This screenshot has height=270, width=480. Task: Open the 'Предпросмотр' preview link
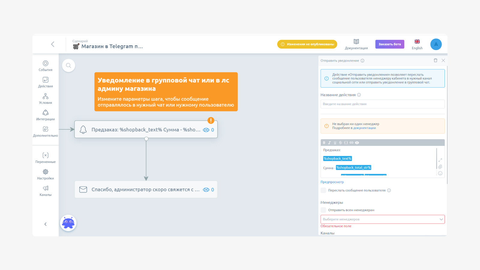tap(332, 182)
